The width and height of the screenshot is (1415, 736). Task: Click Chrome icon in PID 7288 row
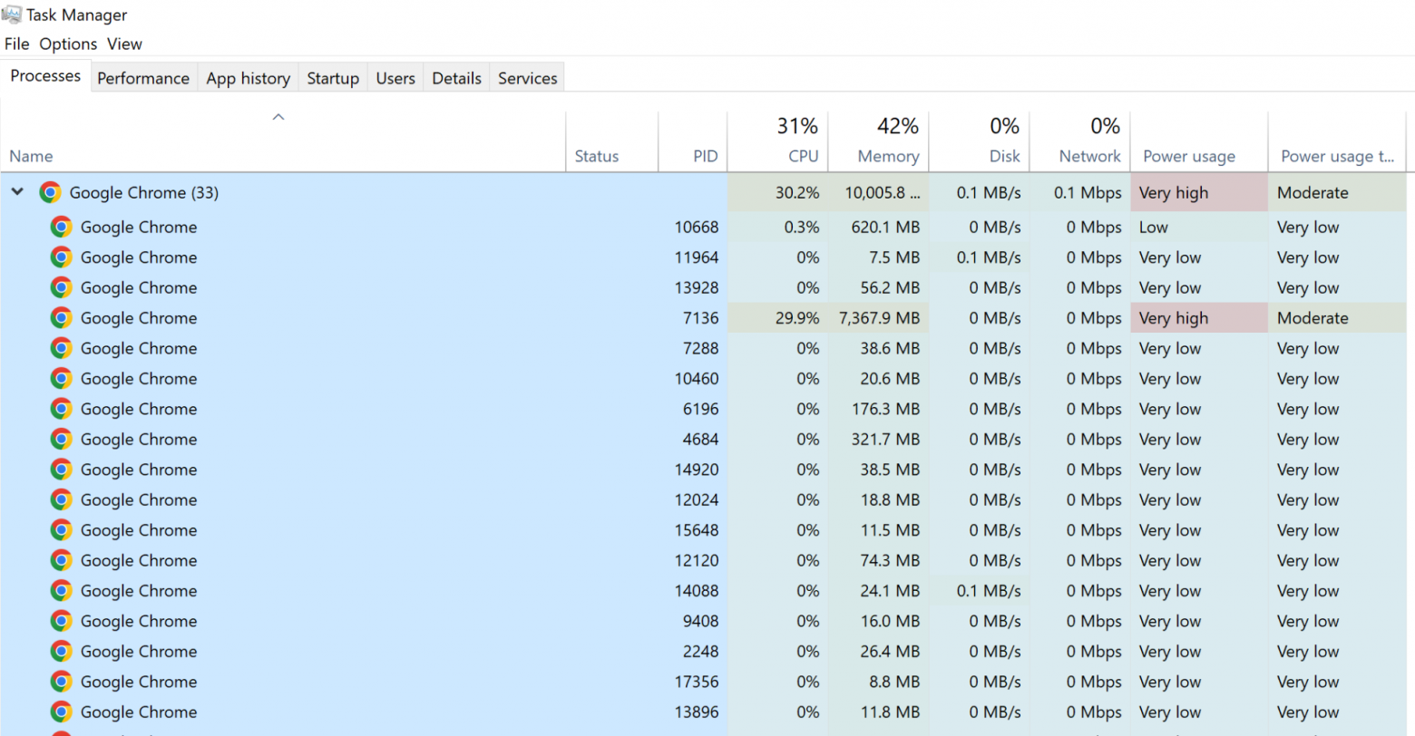[61, 348]
